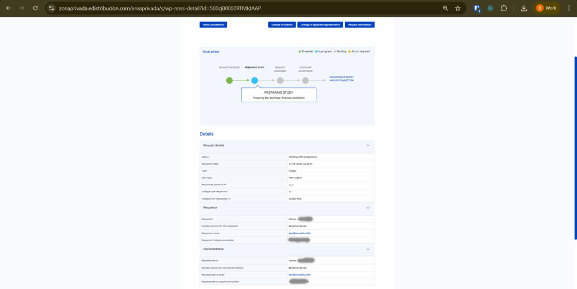The image size is (577, 289).
Task: Bookmark this page with star icon
Action: click(x=458, y=8)
